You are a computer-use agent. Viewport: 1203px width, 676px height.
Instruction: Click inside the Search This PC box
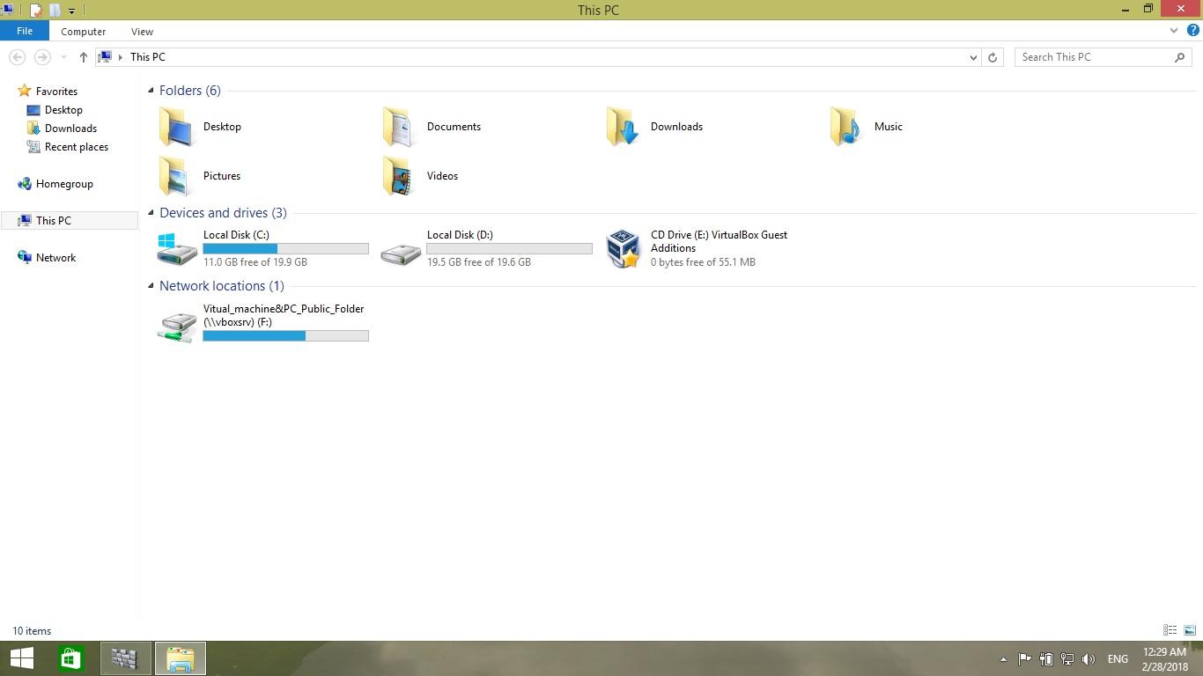(1092, 56)
